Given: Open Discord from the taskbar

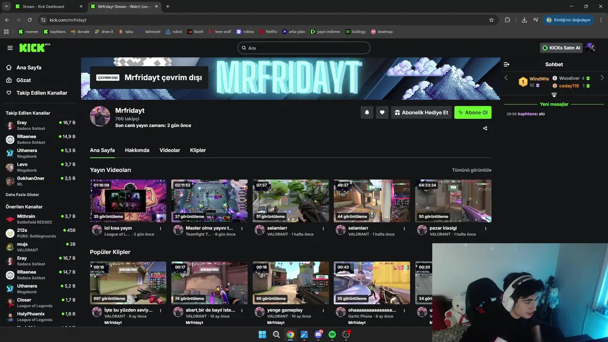Looking at the screenshot, I should point(318,334).
